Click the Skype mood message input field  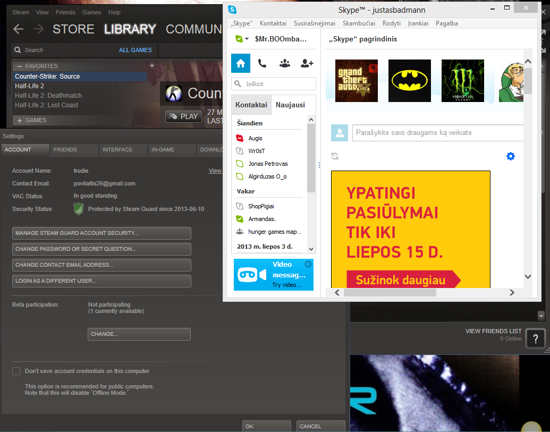(x=438, y=133)
